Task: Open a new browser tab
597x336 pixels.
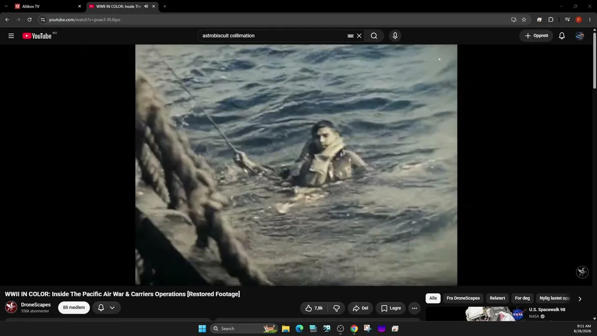Action: pos(165,7)
